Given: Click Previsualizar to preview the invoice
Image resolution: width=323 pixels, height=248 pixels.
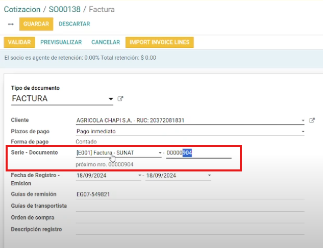Looking at the screenshot, I should tap(61, 42).
